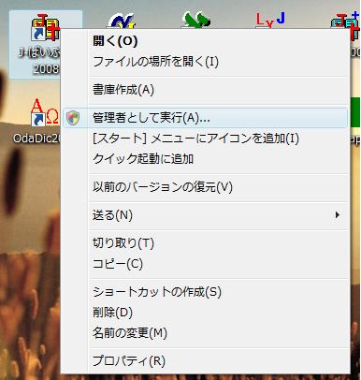Click the green bird desktop icon
This screenshot has width=361, height=380.
point(195,21)
